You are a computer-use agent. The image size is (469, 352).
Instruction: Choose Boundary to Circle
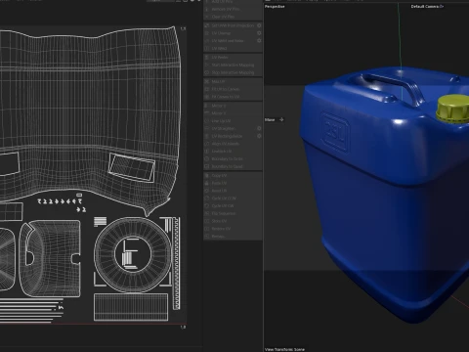(x=233, y=158)
